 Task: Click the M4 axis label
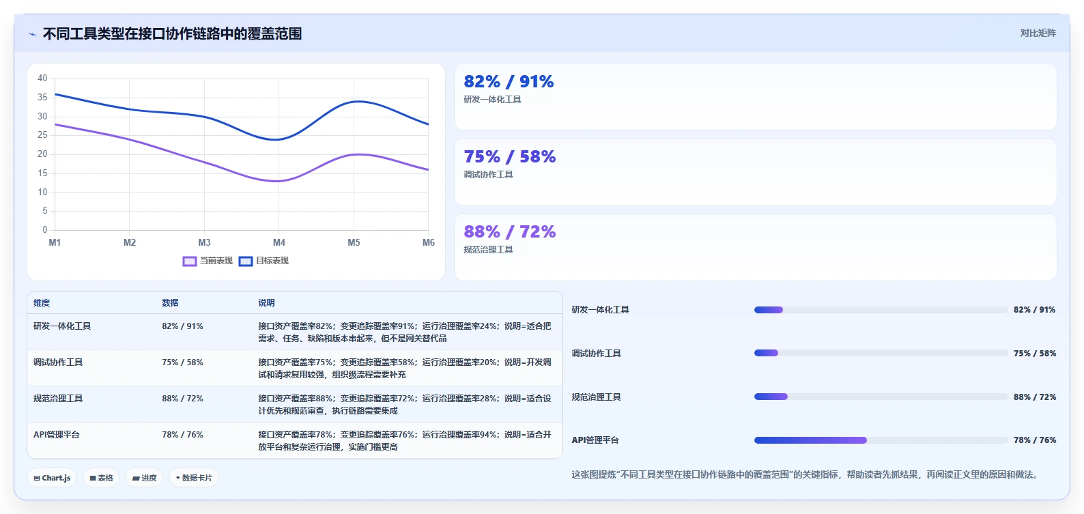[279, 242]
